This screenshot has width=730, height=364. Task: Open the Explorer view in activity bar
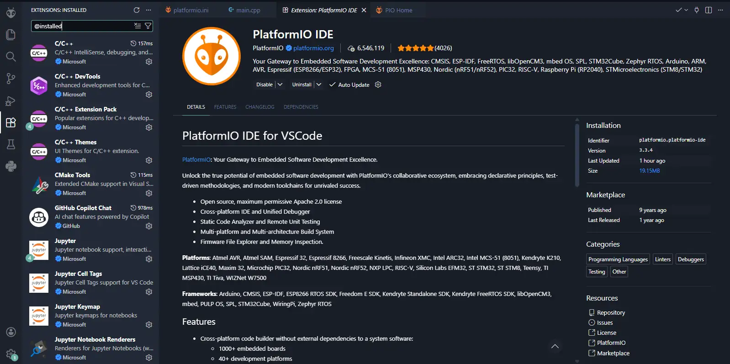point(11,35)
